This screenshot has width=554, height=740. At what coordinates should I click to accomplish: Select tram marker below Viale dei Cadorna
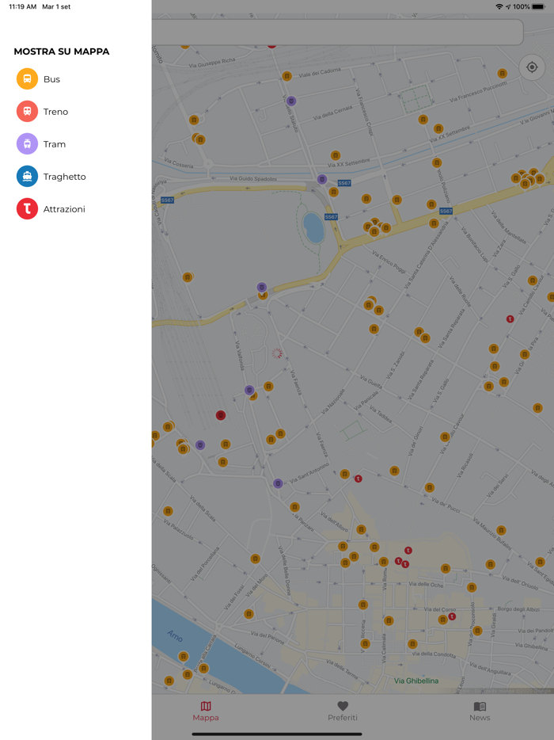tap(291, 101)
